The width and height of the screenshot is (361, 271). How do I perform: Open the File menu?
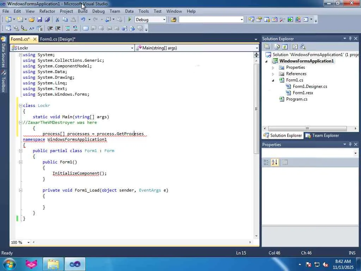click(6, 11)
